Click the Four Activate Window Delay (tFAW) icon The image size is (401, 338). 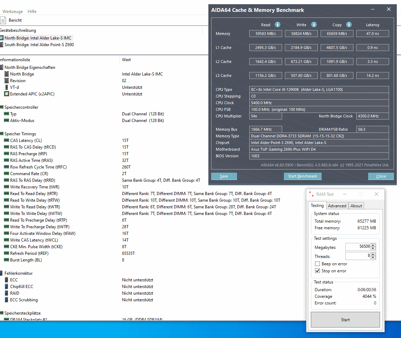(x=7, y=233)
